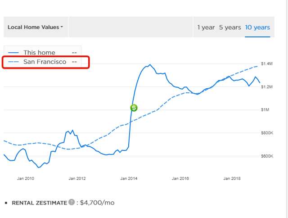Click the Jan 2016 axis label
Screen dimensions: 288x218
click(x=180, y=178)
